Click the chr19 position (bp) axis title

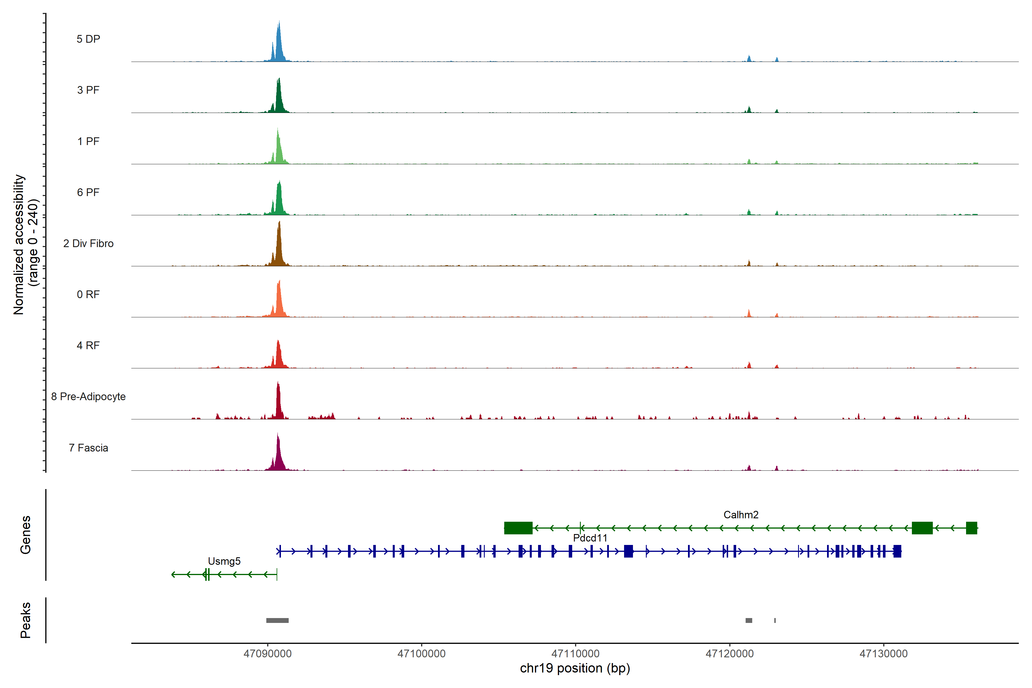575,668
